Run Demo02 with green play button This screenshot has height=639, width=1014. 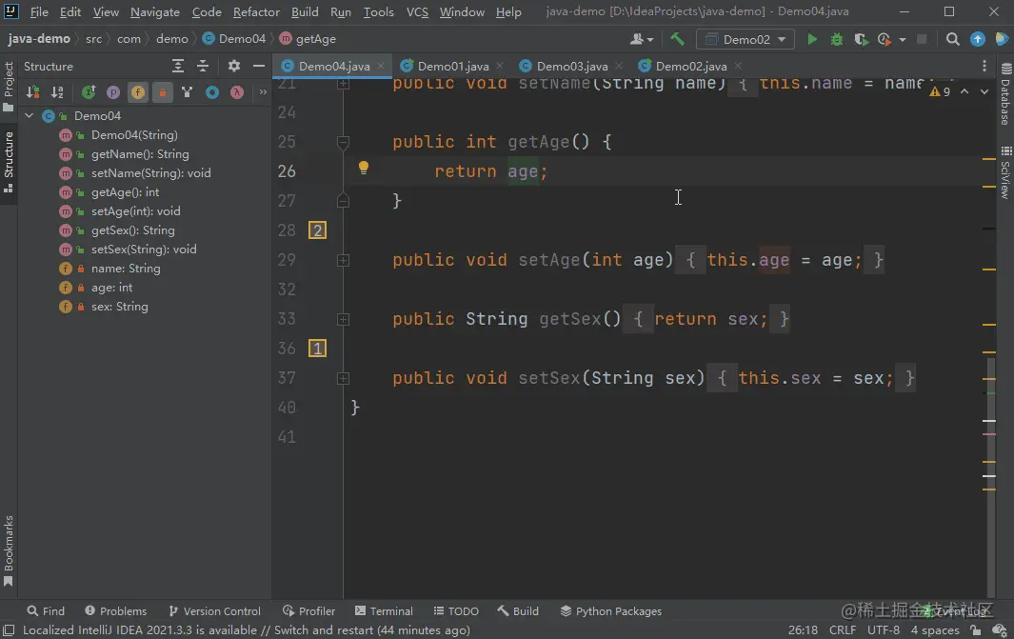point(811,39)
